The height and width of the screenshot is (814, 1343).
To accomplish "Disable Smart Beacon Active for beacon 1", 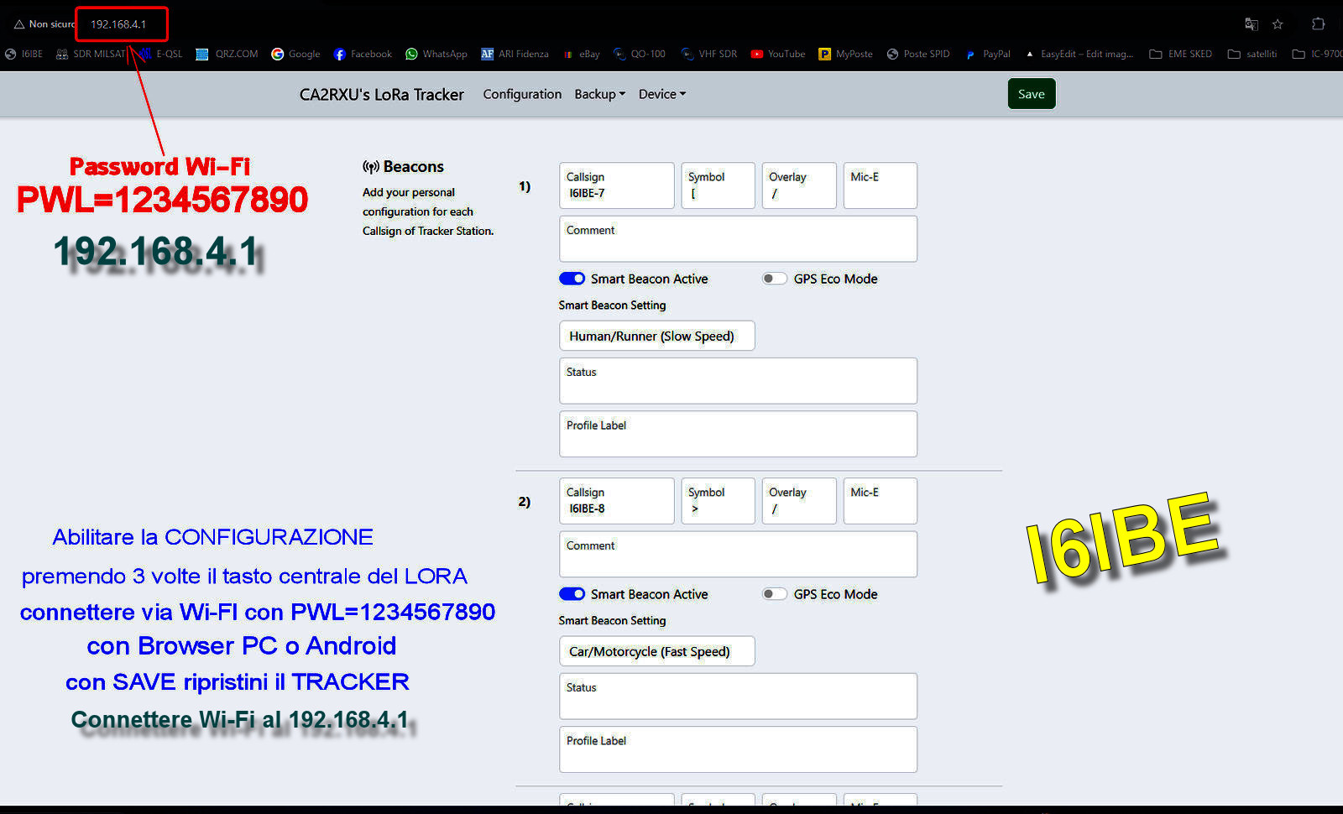I will [572, 279].
